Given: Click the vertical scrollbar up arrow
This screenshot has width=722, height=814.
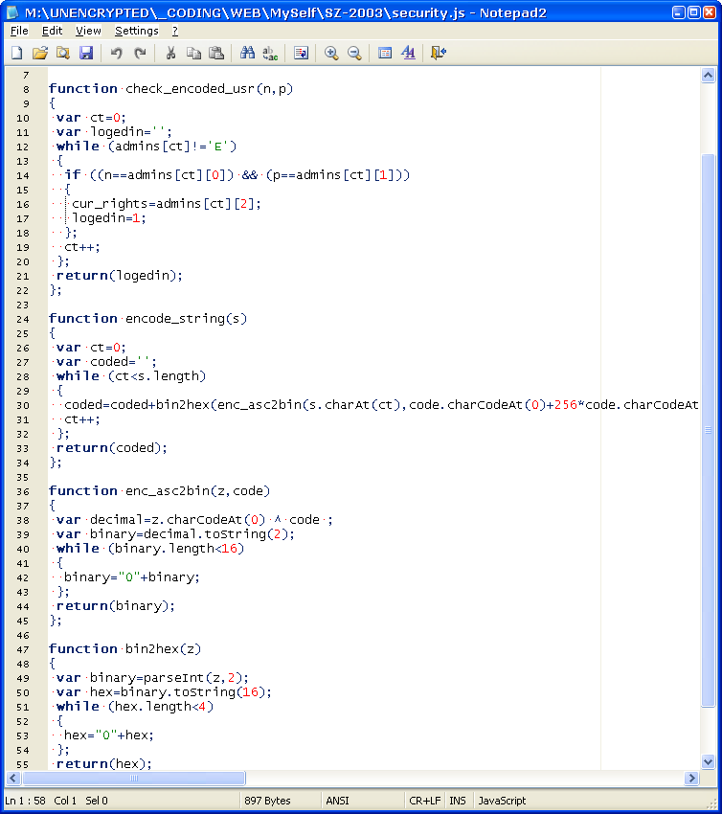Looking at the screenshot, I should [x=708, y=76].
